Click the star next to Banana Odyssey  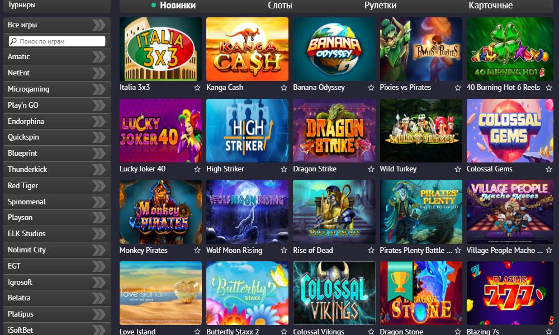pyautogui.click(x=371, y=88)
